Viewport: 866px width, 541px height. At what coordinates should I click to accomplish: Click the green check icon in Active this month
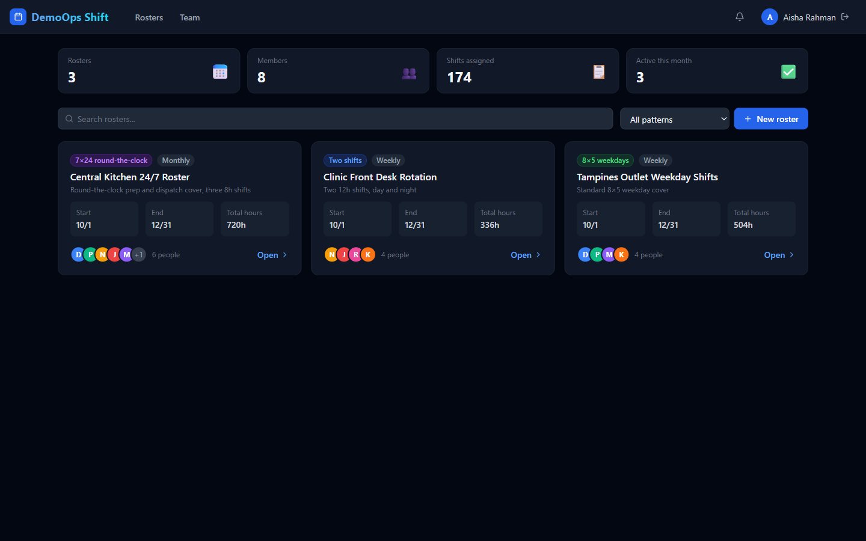pos(788,72)
